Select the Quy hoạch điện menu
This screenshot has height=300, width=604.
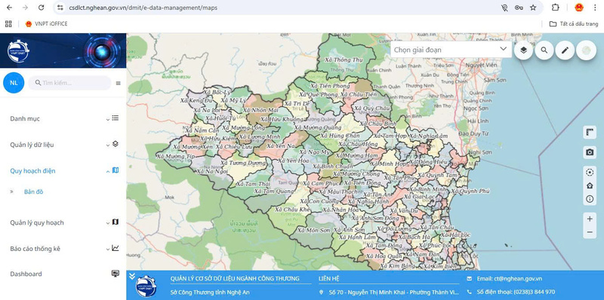coord(32,171)
